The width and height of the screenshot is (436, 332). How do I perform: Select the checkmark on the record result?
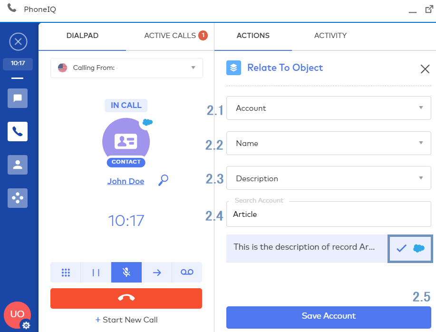[x=401, y=248]
